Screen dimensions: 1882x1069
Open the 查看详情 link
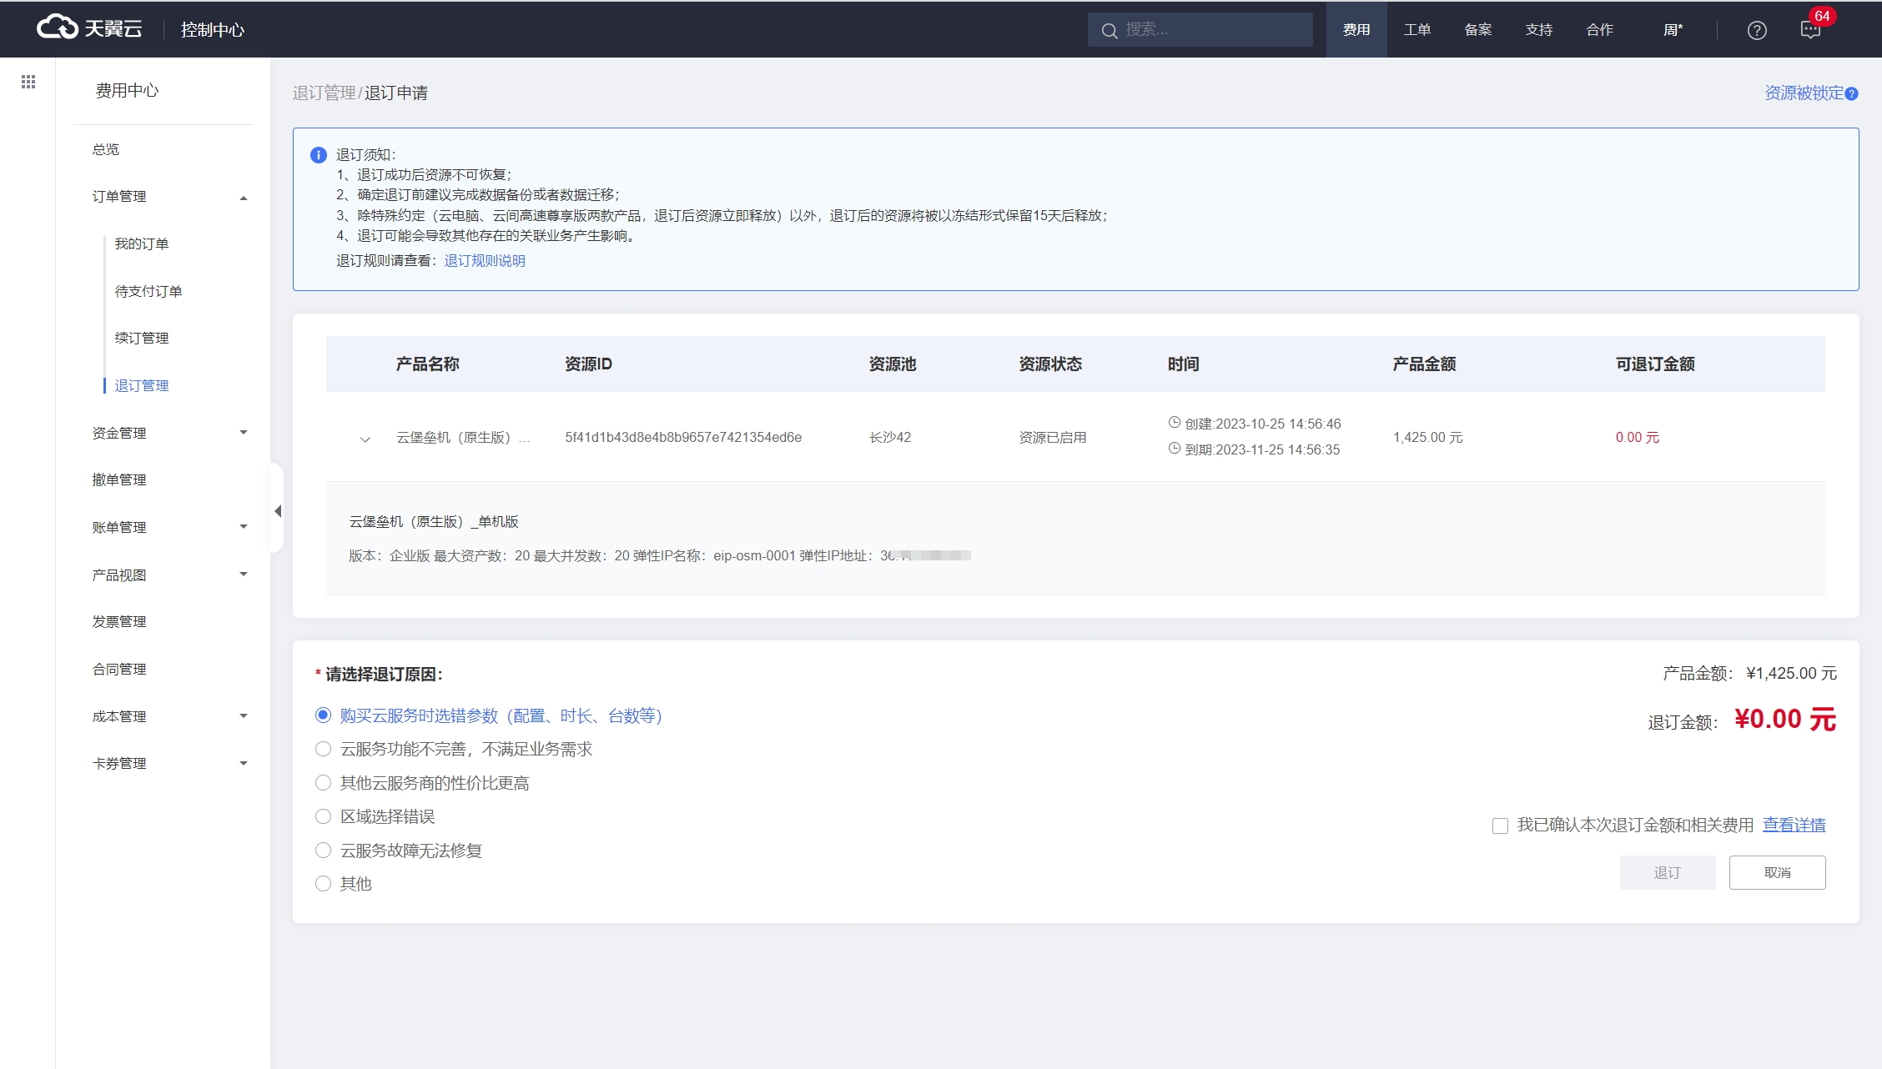pyautogui.click(x=1794, y=825)
